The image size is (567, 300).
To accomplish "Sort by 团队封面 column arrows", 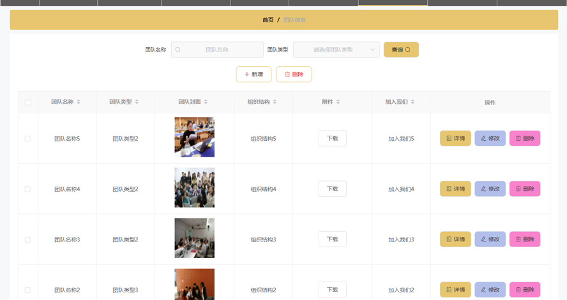I will (x=206, y=102).
